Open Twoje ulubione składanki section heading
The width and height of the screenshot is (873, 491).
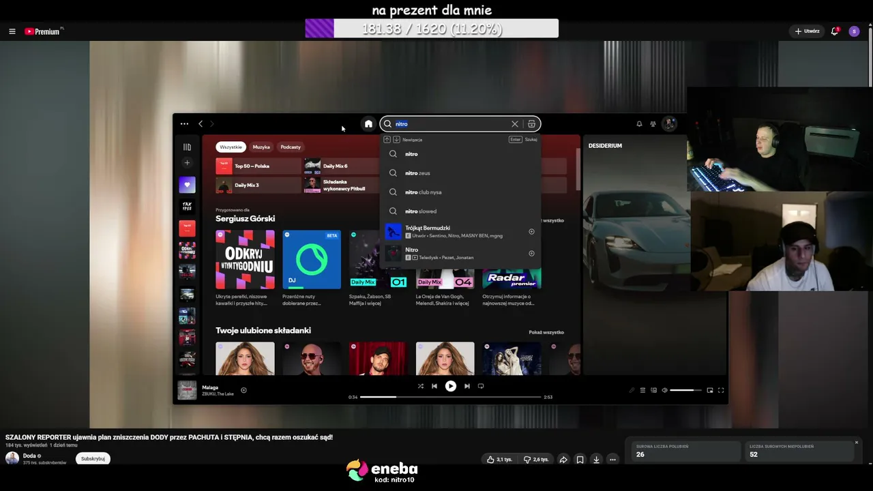pos(263,331)
